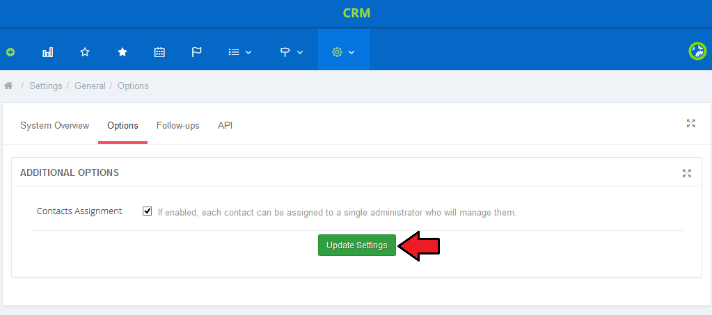Click the ADDITIONAL OPTIONS heading

click(70, 172)
